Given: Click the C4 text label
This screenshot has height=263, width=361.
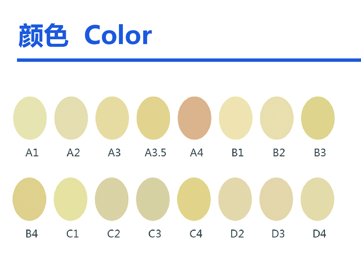Looking at the screenshot, I should pyautogui.click(x=196, y=234).
